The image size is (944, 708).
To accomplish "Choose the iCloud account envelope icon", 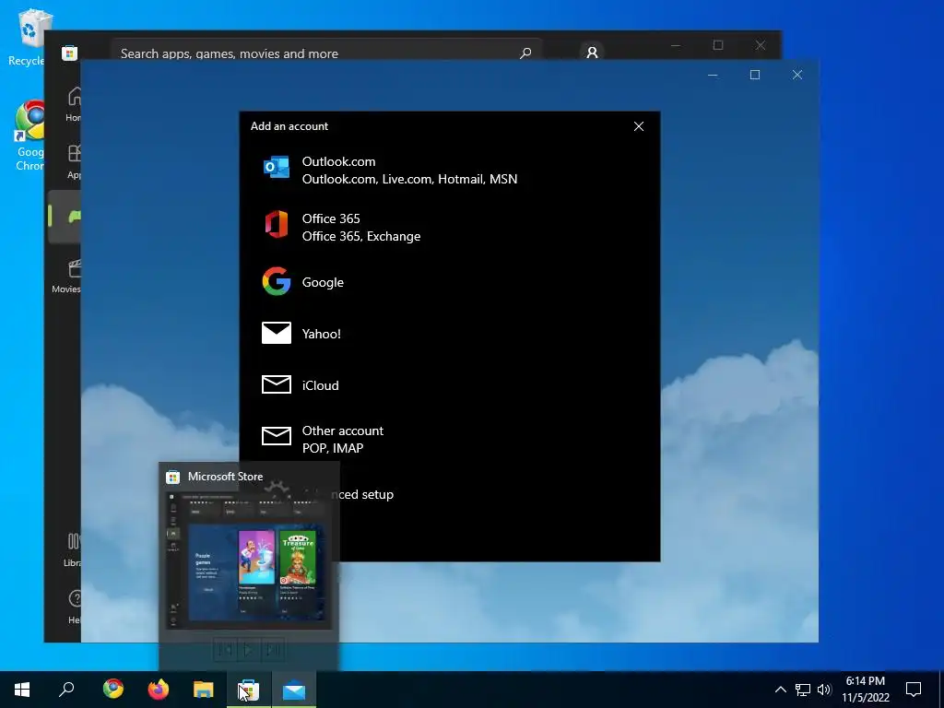I will pos(277,384).
